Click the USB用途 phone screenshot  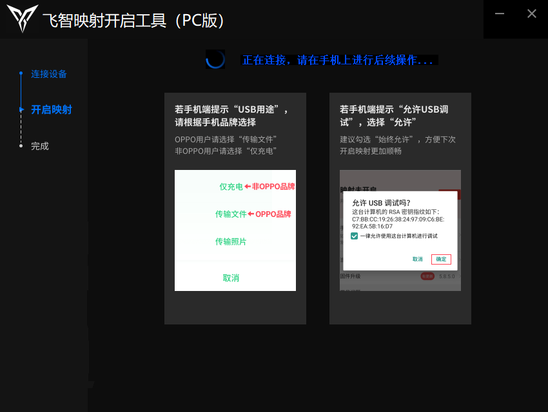pos(235,230)
